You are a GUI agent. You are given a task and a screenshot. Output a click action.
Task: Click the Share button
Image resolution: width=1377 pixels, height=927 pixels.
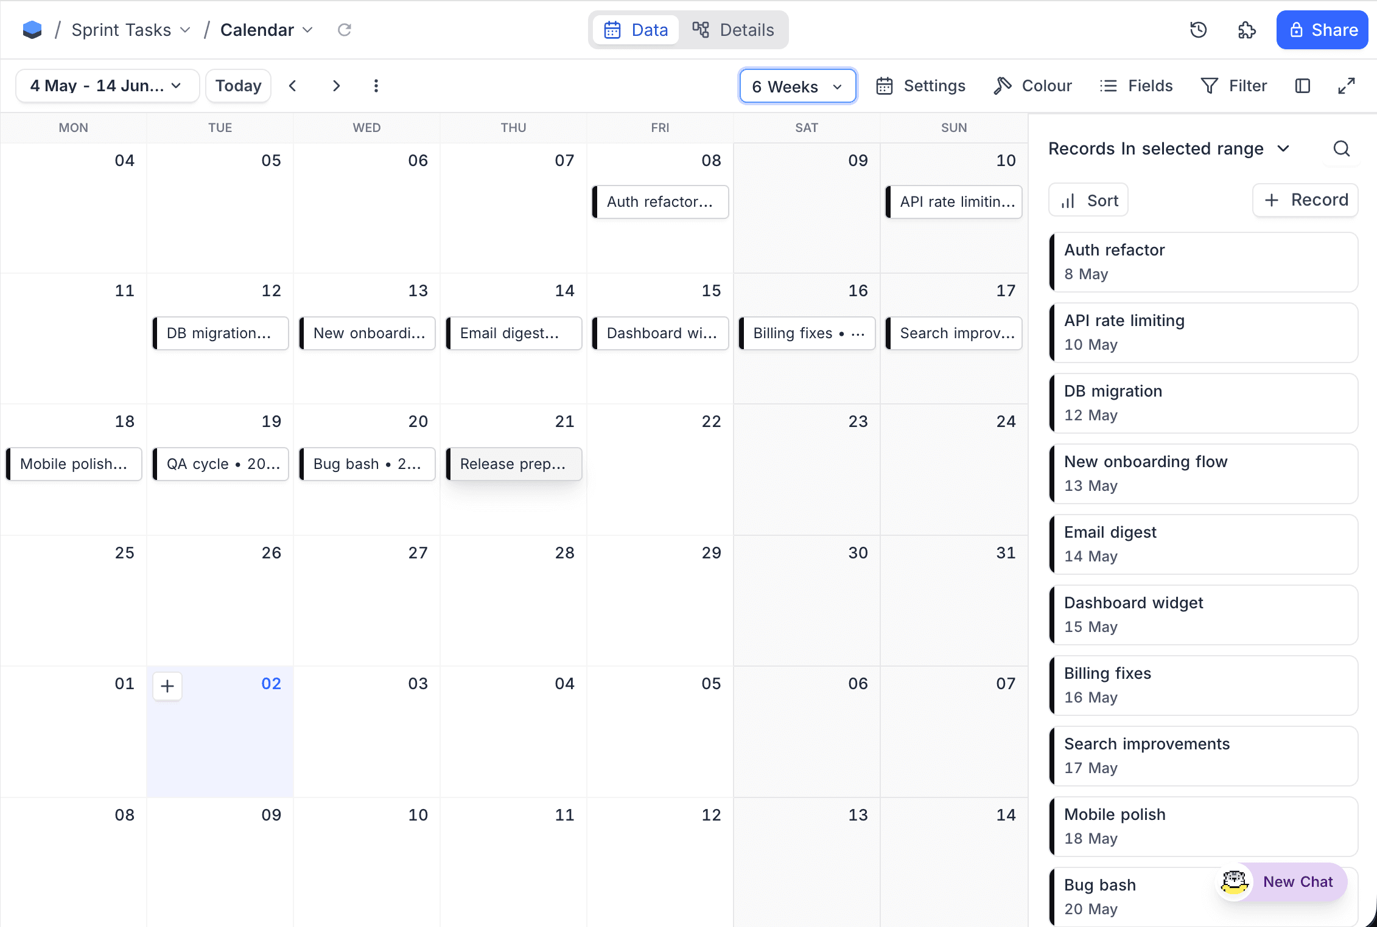[x=1322, y=30]
